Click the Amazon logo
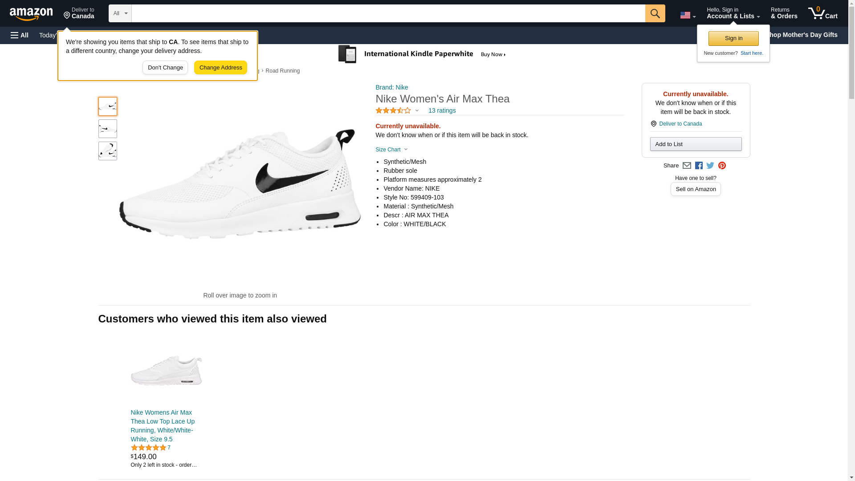The image size is (855, 481). [31, 14]
